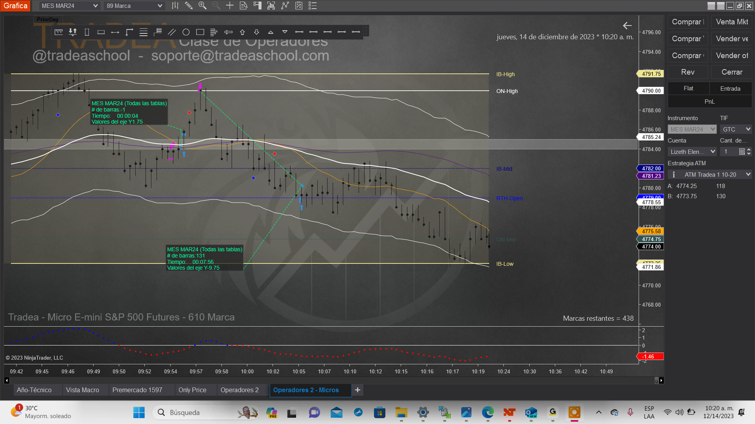This screenshot has width=755, height=424.
Task: Click the ATM strategy info icon
Action: [674, 174]
